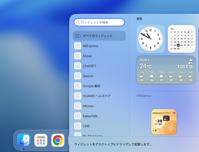Click the ChatGPT app icon placeholder
The image size is (199, 152).
(78, 66)
